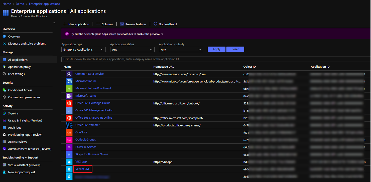Click the Office 365 Yammer app icon
This screenshot has width=371, height=182.
69,125
